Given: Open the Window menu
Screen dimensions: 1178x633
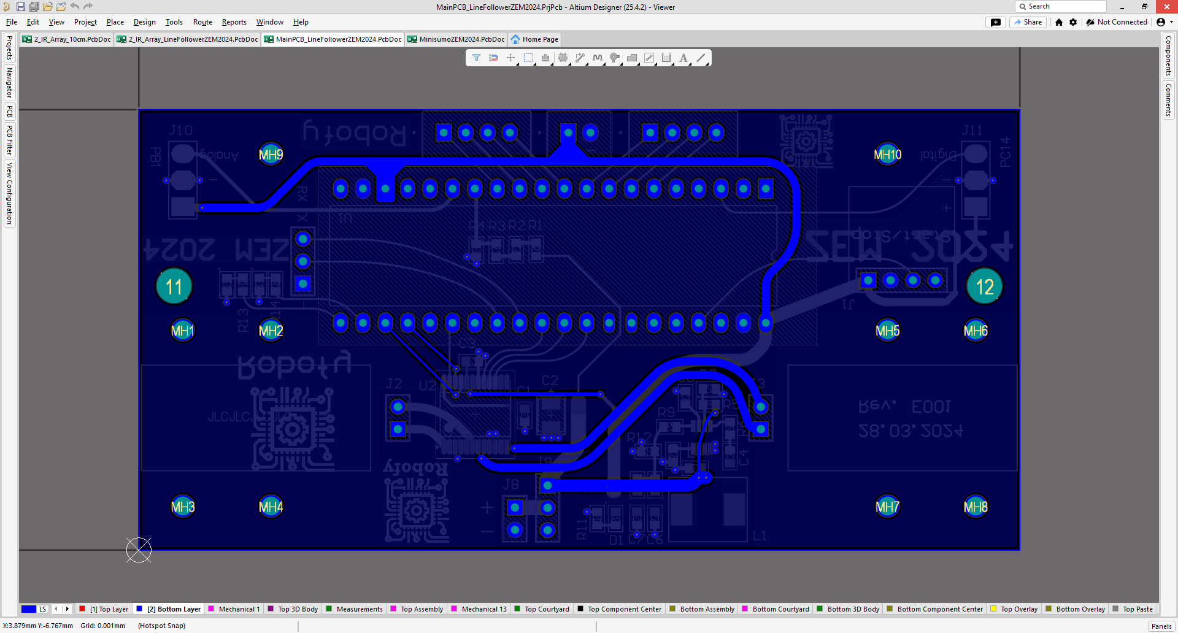Looking at the screenshot, I should tap(270, 22).
